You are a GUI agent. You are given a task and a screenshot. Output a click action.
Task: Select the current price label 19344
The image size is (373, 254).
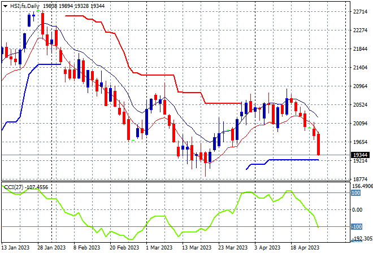point(360,155)
